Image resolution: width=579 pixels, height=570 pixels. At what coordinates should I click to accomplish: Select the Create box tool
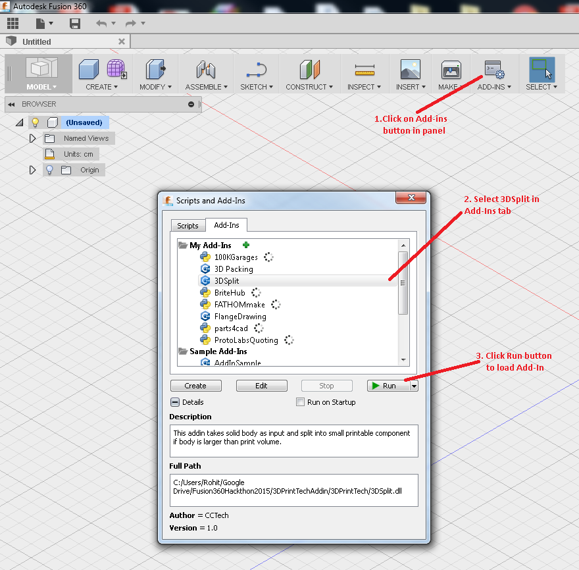[x=89, y=69]
